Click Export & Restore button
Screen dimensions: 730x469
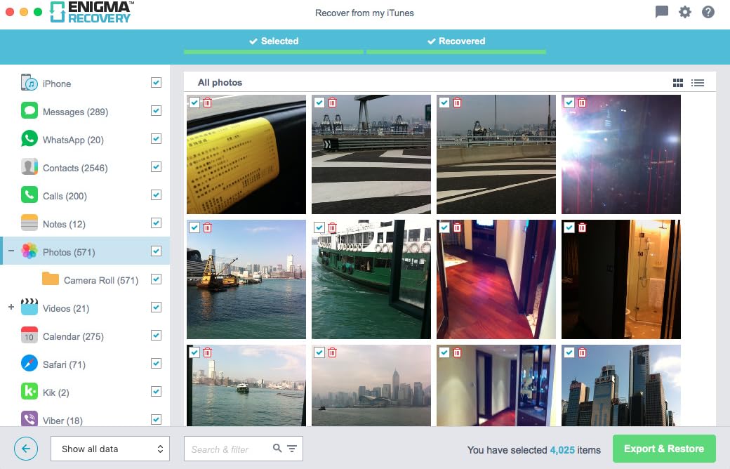pyautogui.click(x=664, y=449)
